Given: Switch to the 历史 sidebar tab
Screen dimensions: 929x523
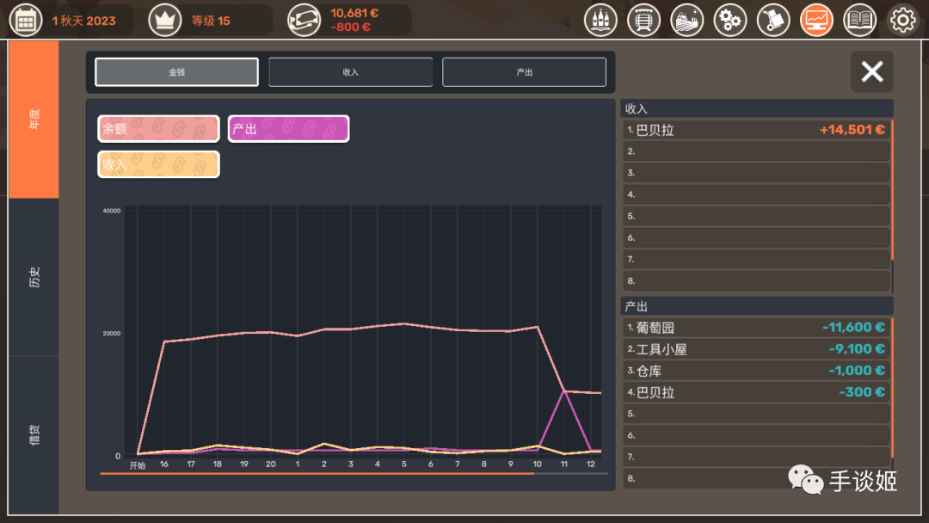Looking at the screenshot, I should pos(34,274).
